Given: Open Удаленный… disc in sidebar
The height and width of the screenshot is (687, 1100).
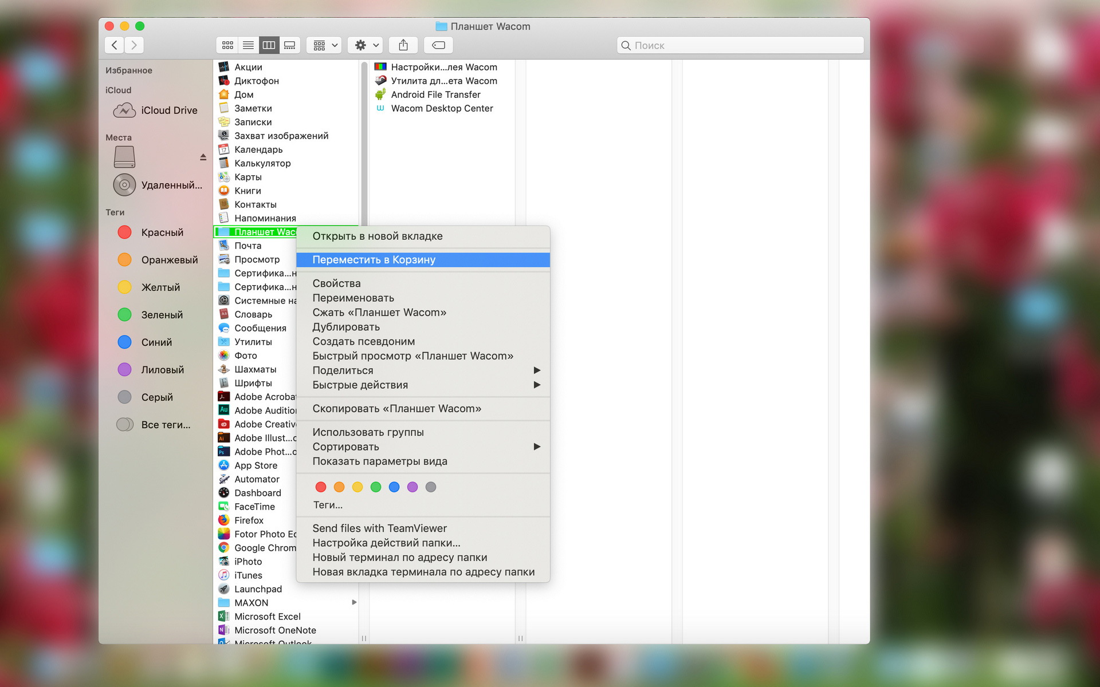Looking at the screenshot, I should tap(158, 185).
